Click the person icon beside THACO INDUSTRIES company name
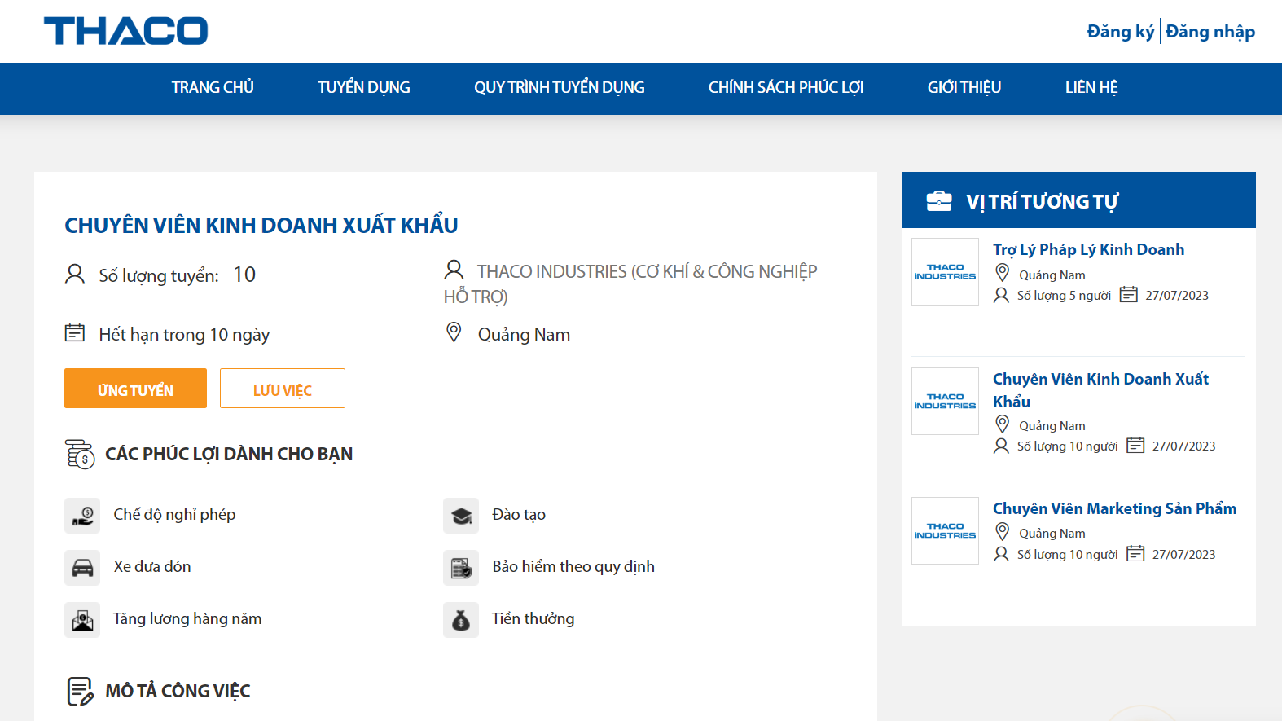1282x721 pixels. tap(454, 270)
